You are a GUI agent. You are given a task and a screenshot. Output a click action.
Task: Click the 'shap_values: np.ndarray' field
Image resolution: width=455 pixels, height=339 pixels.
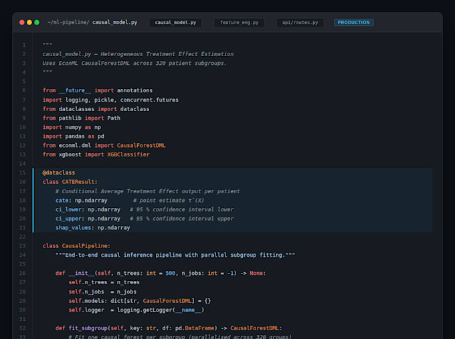tap(92, 227)
